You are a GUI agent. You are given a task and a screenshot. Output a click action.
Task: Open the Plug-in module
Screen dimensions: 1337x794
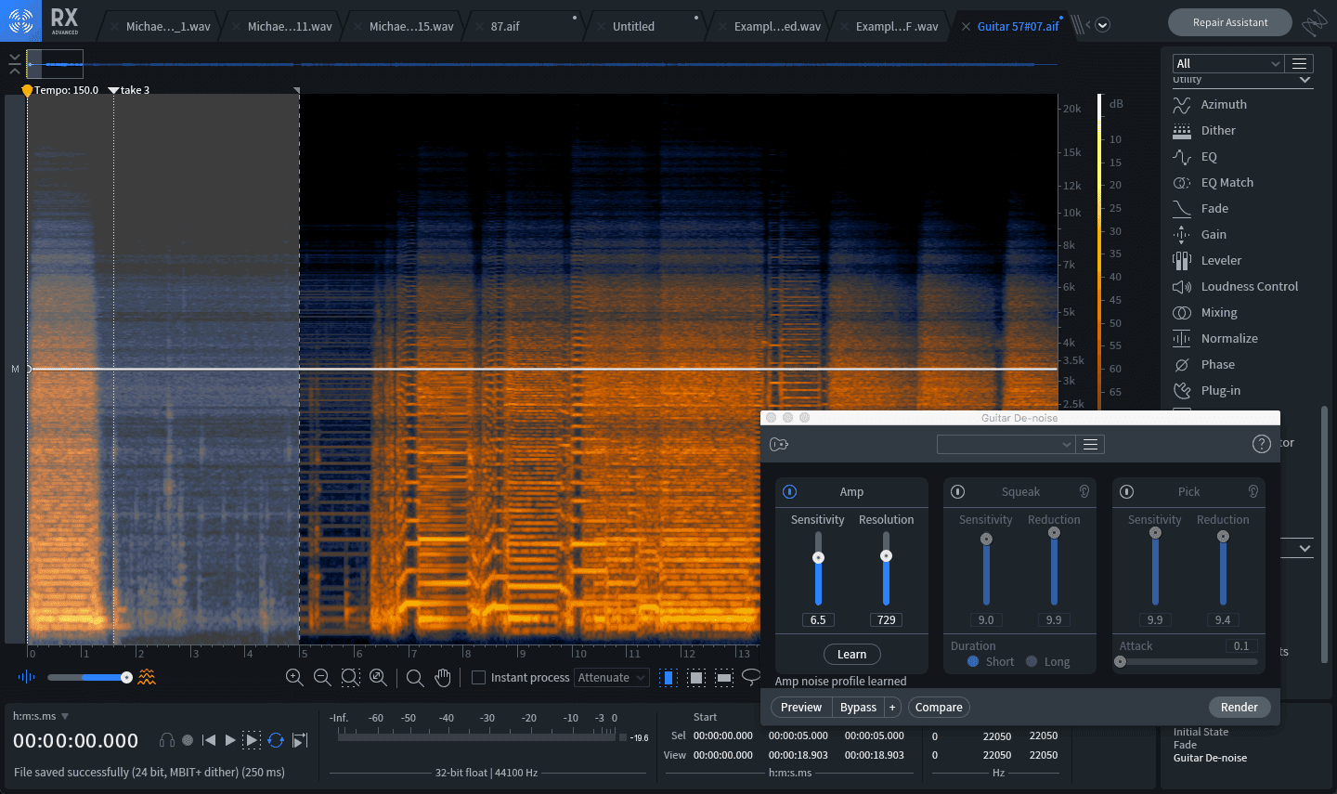pos(1220,391)
